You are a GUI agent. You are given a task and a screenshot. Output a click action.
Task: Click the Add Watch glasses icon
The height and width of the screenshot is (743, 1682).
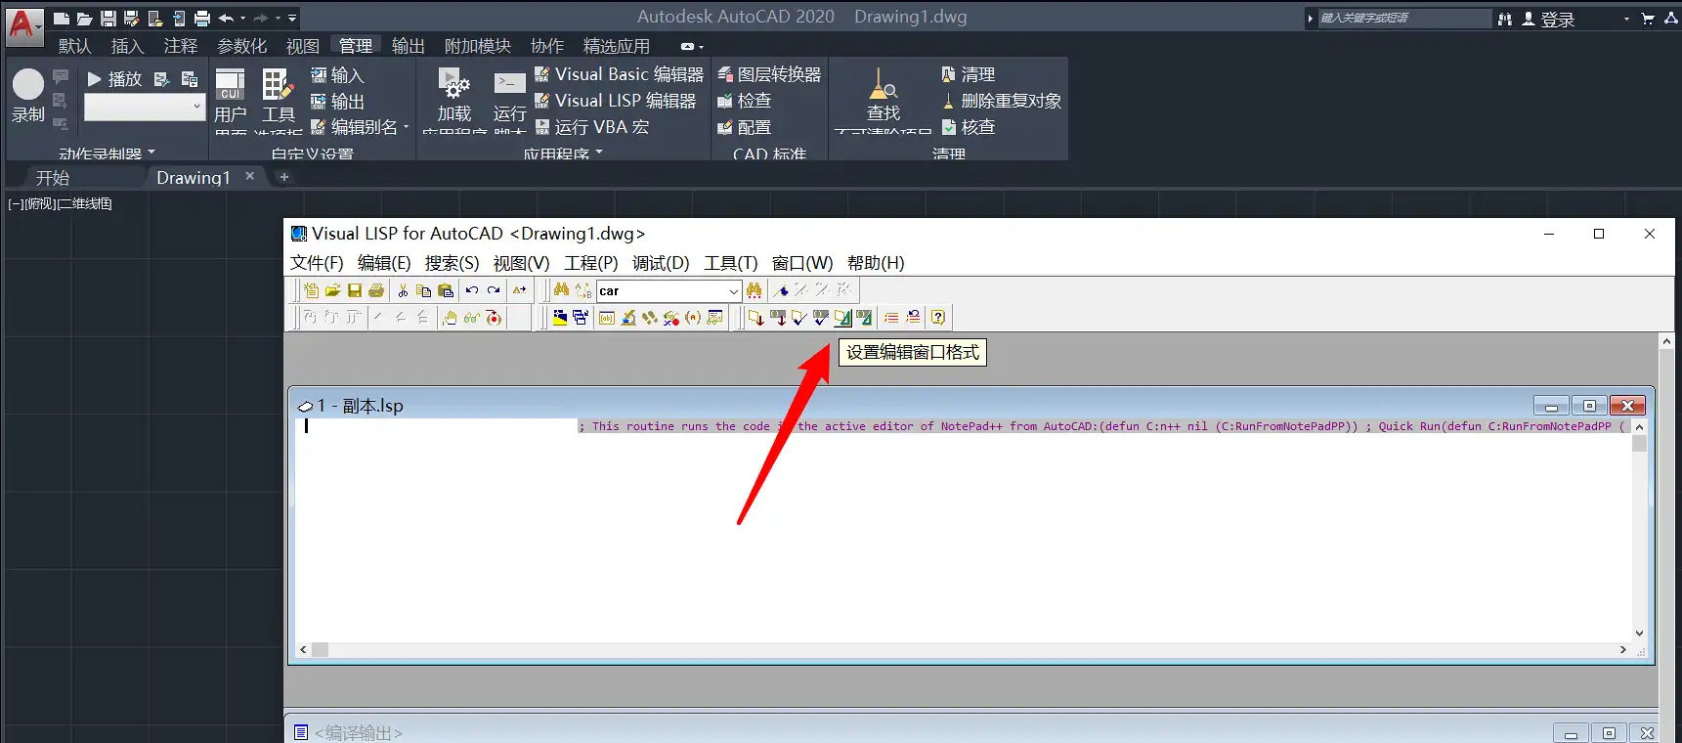click(x=472, y=318)
